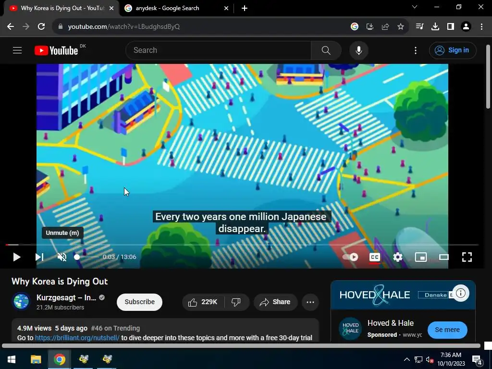Open ad info icon on banner
The width and height of the screenshot is (492, 369).
pyautogui.click(x=461, y=293)
